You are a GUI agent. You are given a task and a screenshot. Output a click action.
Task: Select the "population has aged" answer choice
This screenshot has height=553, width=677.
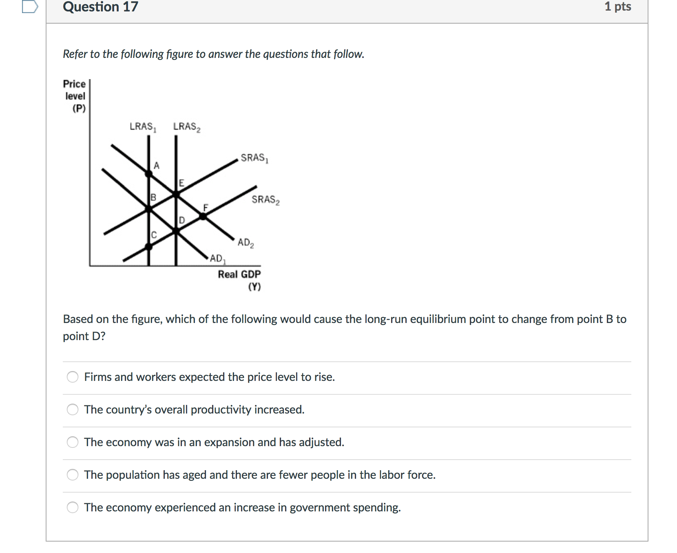click(73, 475)
